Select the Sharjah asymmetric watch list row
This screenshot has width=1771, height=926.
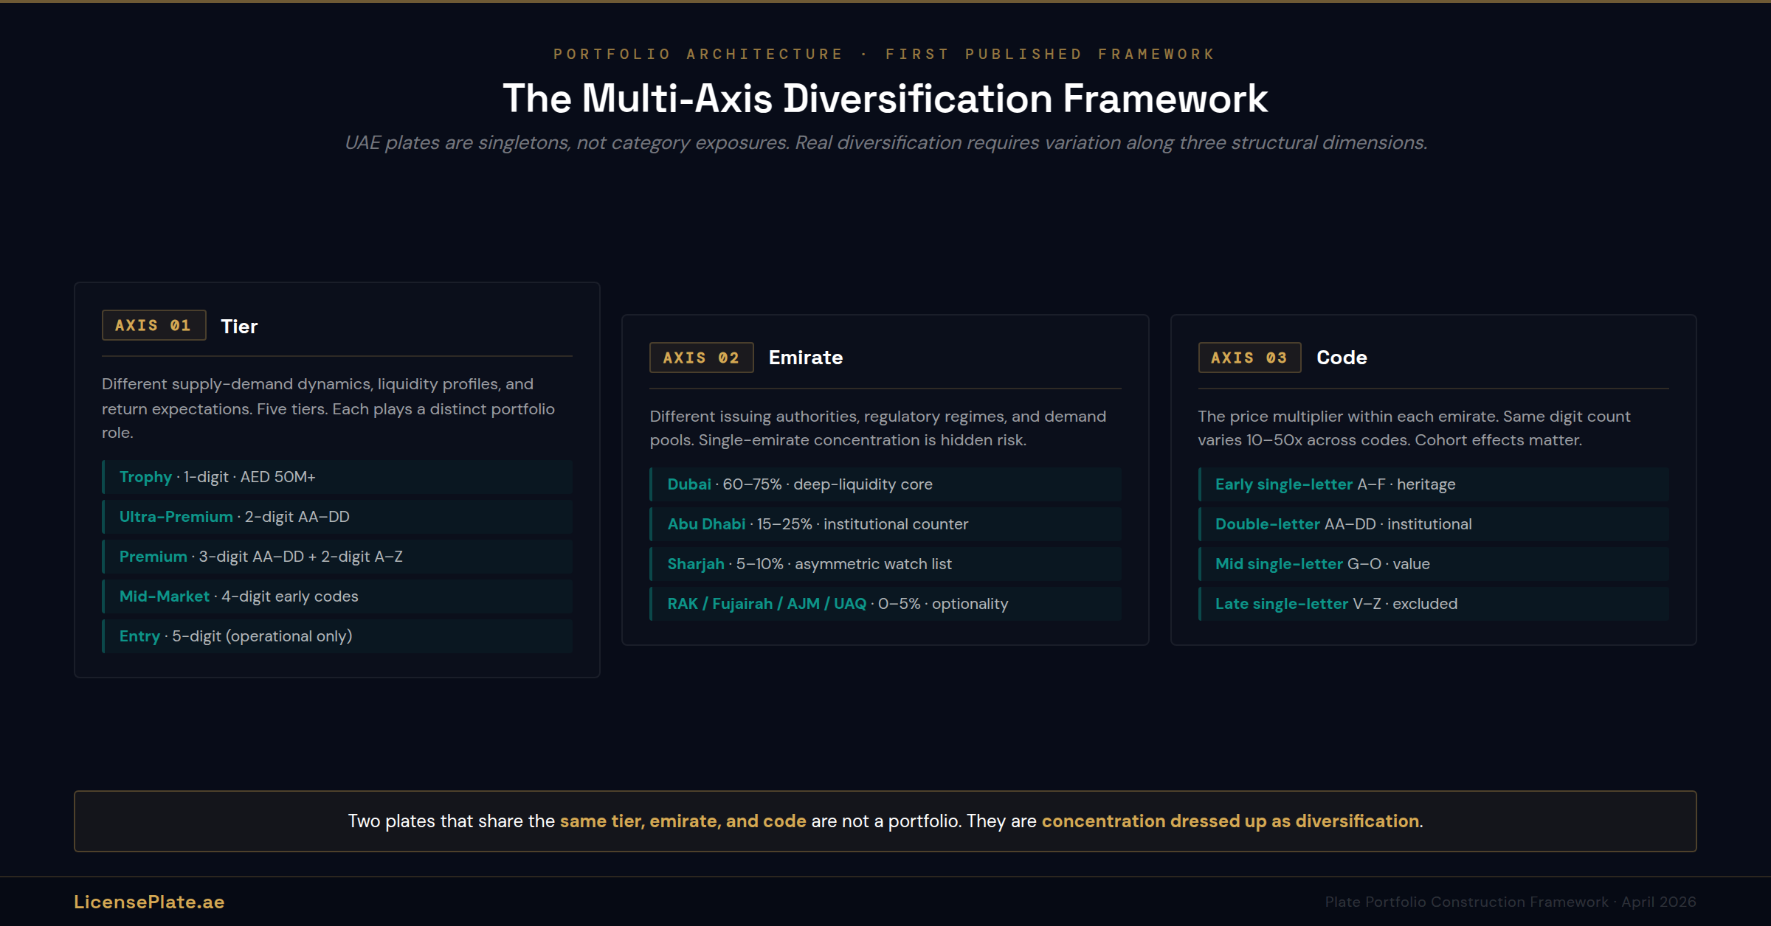tap(885, 564)
